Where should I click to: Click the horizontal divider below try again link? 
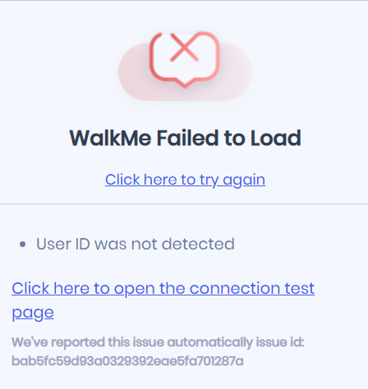click(x=184, y=204)
